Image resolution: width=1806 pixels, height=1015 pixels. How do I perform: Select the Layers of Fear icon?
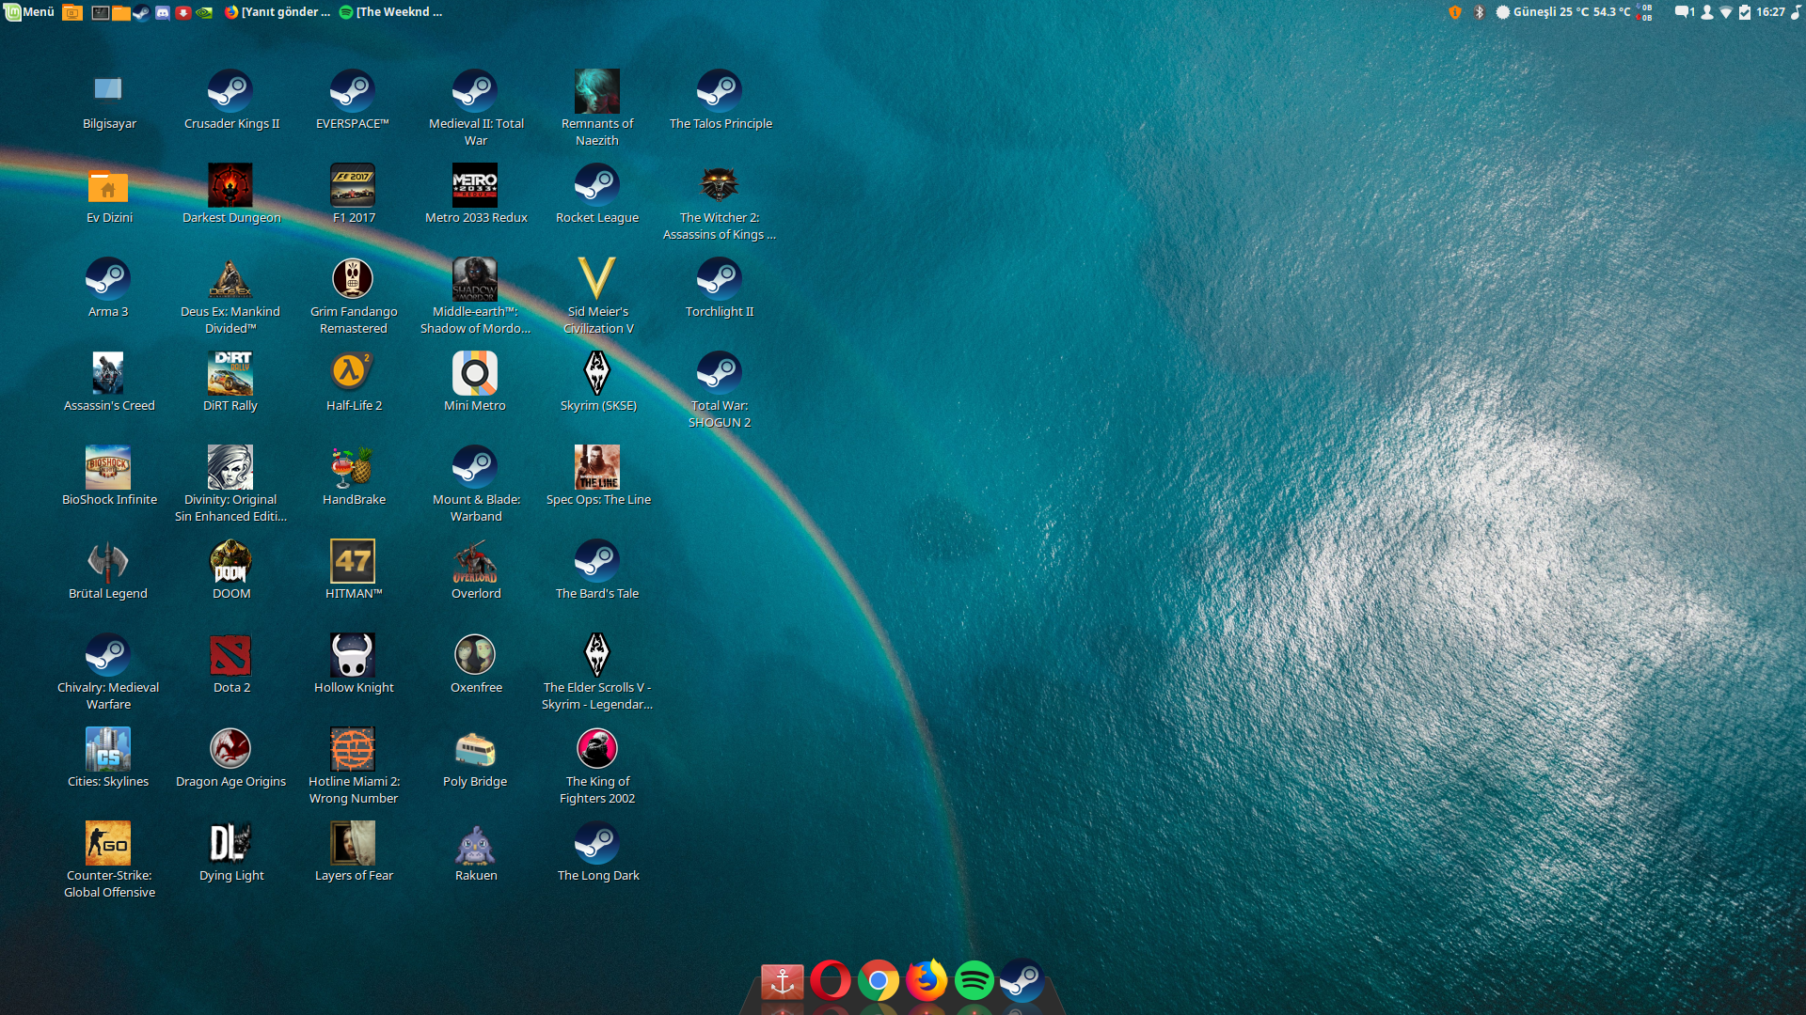click(353, 842)
